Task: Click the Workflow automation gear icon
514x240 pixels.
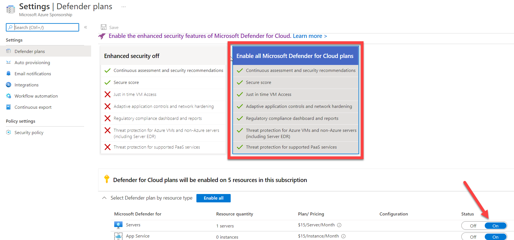Action: coord(9,96)
